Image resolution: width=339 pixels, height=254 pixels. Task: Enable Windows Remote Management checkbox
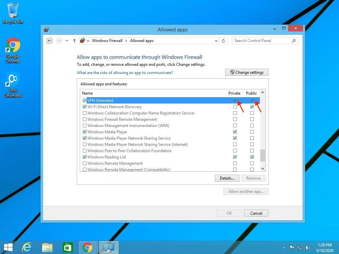point(84,163)
